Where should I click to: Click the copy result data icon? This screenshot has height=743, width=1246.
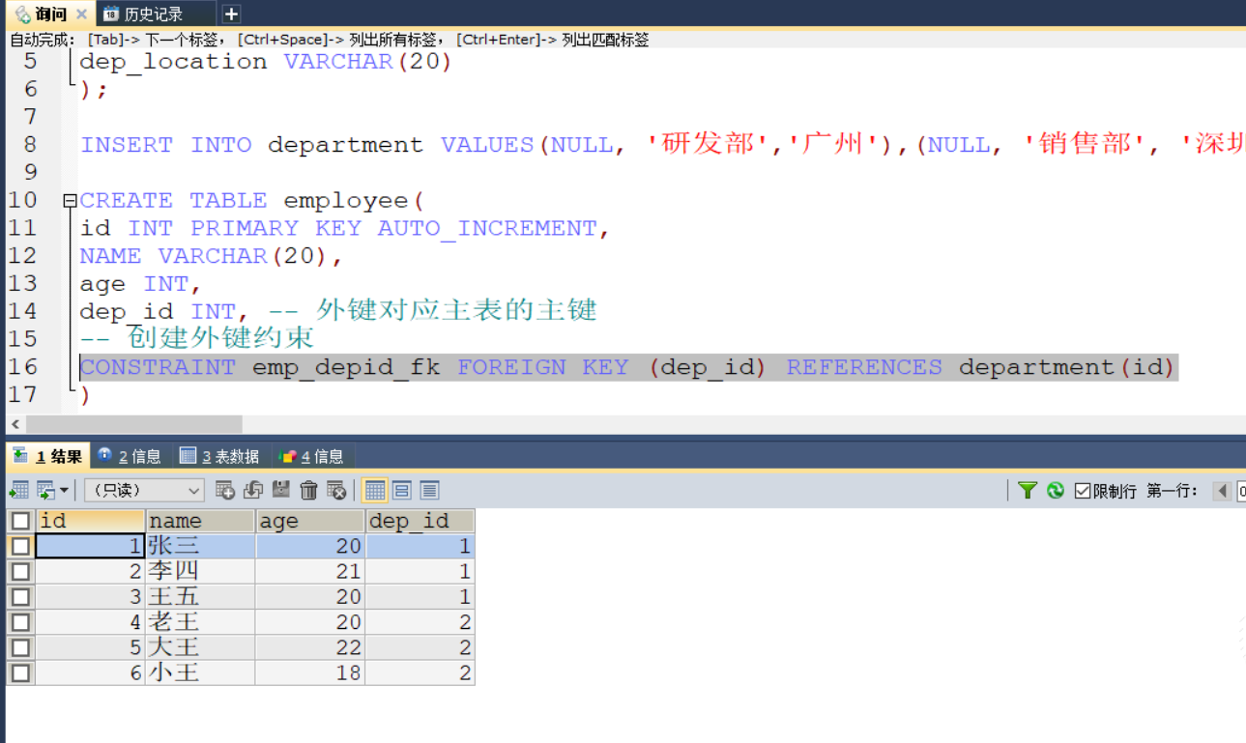click(45, 491)
